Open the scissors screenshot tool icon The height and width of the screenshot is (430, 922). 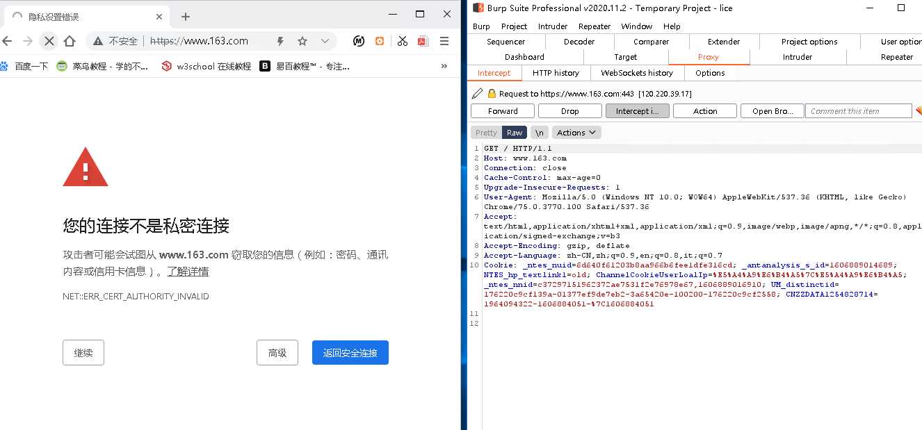[402, 41]
